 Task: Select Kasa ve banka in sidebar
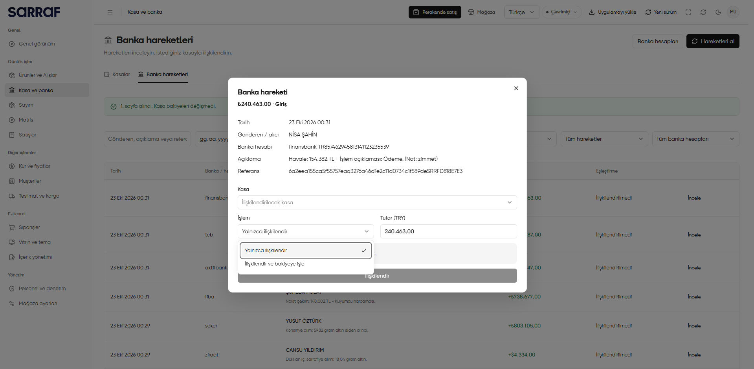pos(47,90)
